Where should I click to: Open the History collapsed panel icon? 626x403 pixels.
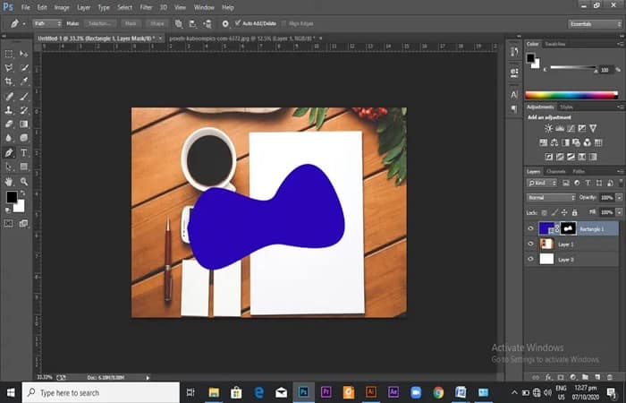point(514,51)
